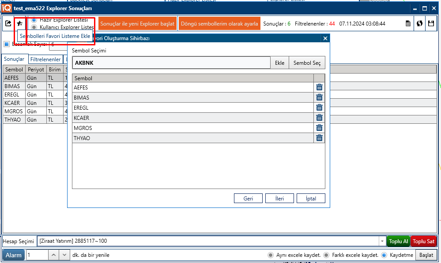Screen dimensions: 441x263
Task: Delete THYAO from the symbol list
Action: coord(319,138)
